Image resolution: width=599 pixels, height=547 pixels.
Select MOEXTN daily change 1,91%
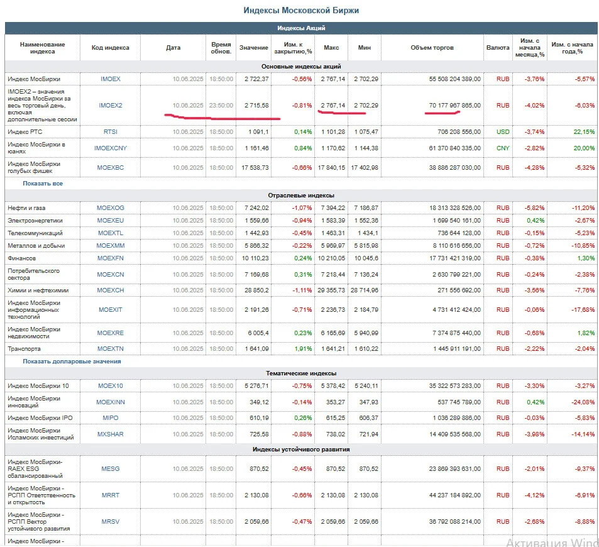tap(303, 348)
